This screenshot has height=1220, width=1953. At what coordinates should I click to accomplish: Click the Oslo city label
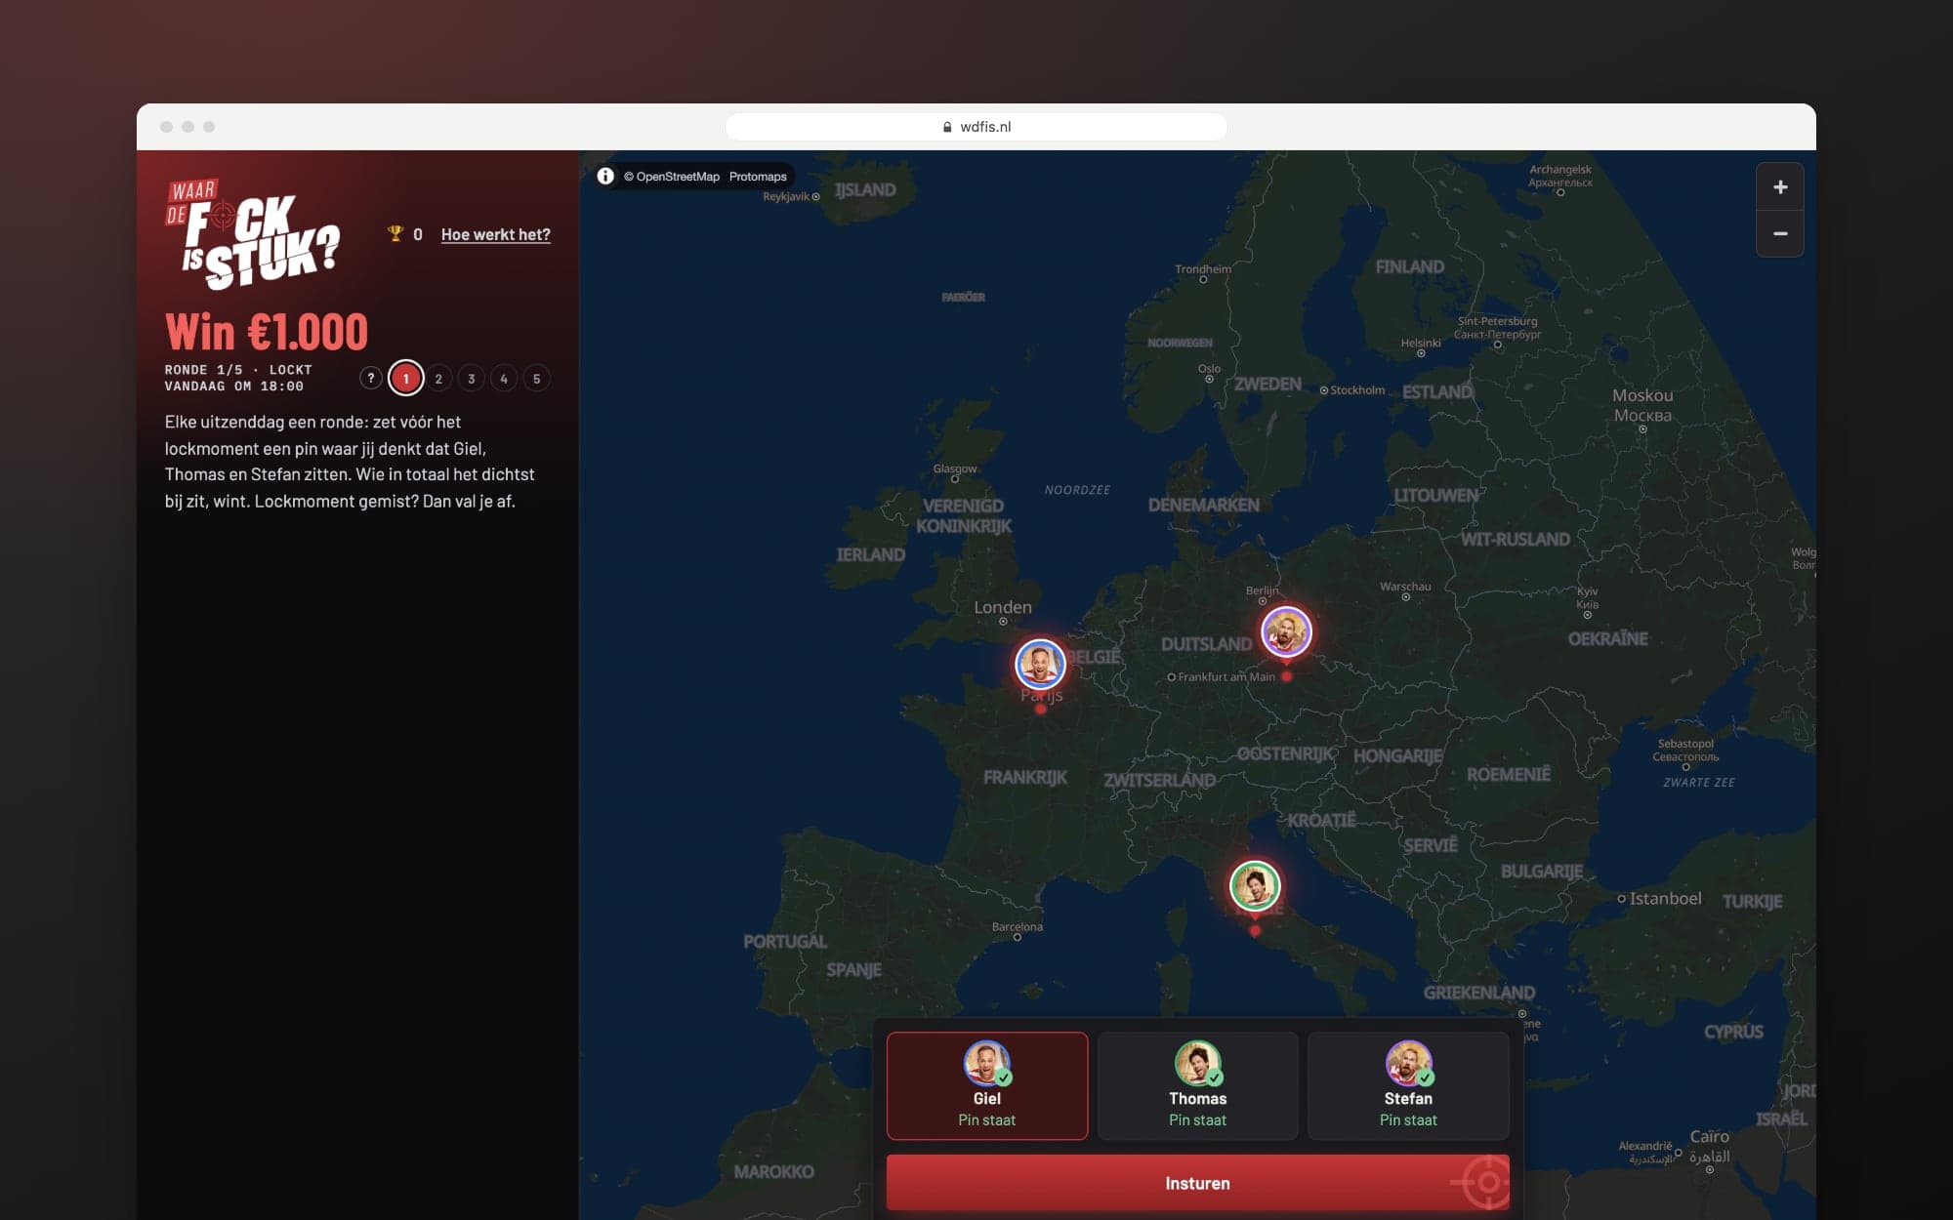coord(1209,369)
